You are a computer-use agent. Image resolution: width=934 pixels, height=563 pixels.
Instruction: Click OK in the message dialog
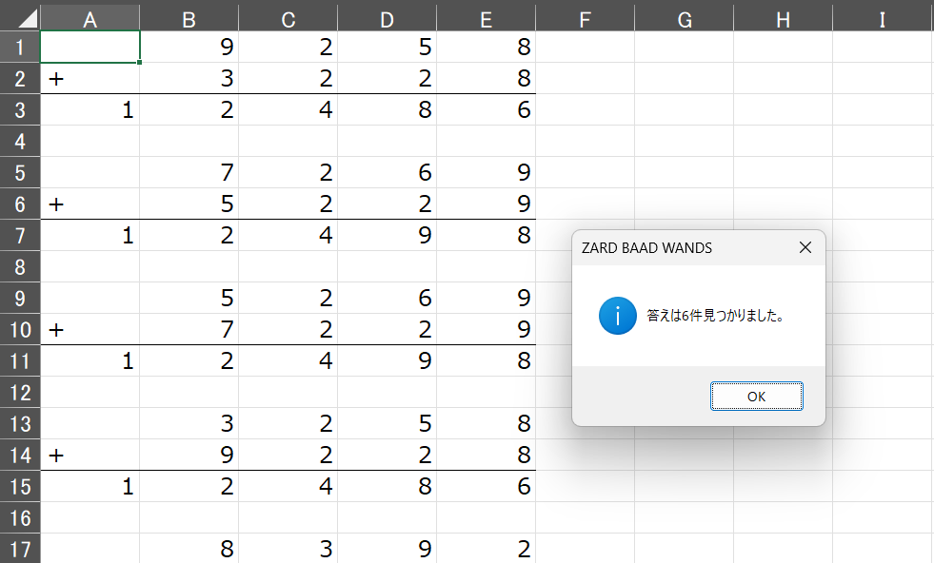pyautogui.click(x=757, y=397)
